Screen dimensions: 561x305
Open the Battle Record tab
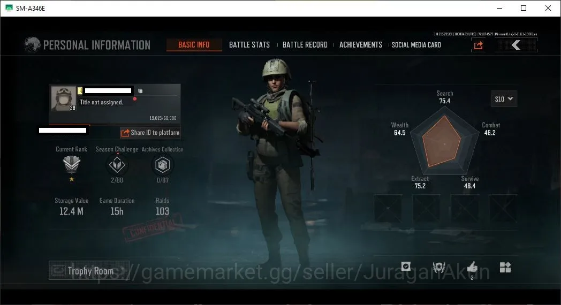click(305, 45)
